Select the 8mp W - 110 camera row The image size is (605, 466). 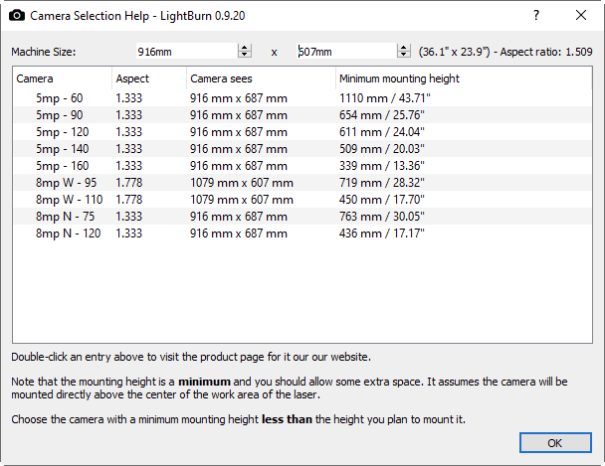pos(302,200)
